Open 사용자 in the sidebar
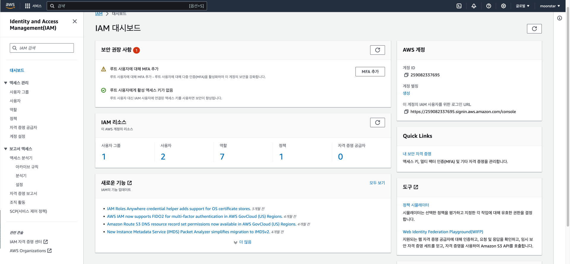This screenshot has height=264, width=570. coord(15,101)
